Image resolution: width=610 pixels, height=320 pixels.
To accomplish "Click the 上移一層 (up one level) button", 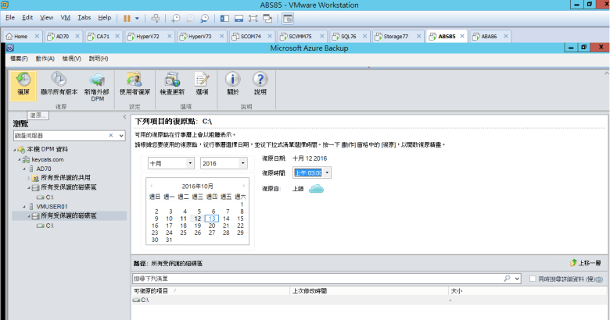I will (x=587, y=264).
